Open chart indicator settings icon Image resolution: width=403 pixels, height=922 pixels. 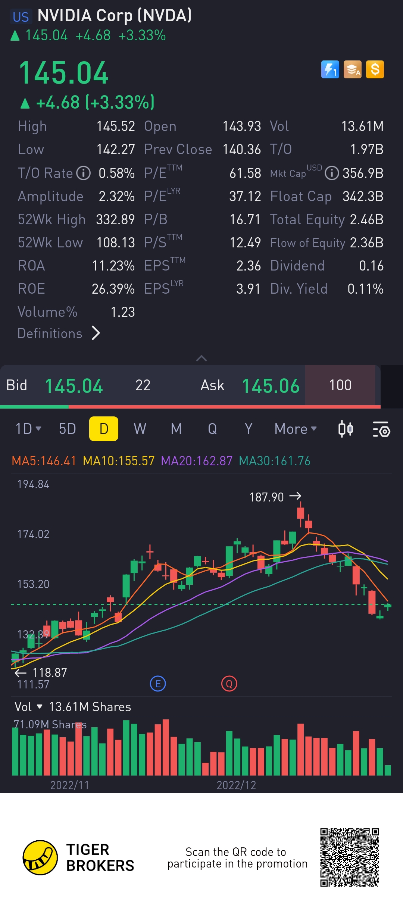coord(381,429)
